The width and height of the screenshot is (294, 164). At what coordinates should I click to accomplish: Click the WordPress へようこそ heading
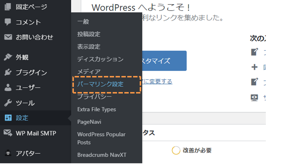141,8
